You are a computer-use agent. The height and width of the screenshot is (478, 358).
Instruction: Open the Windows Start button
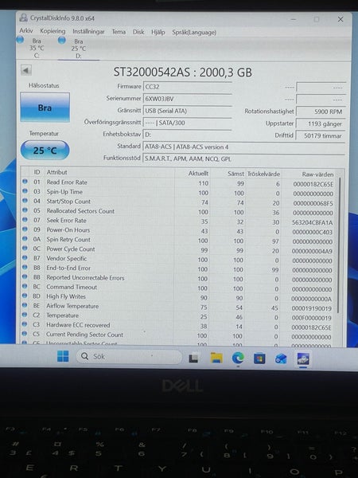pos(63,356)
